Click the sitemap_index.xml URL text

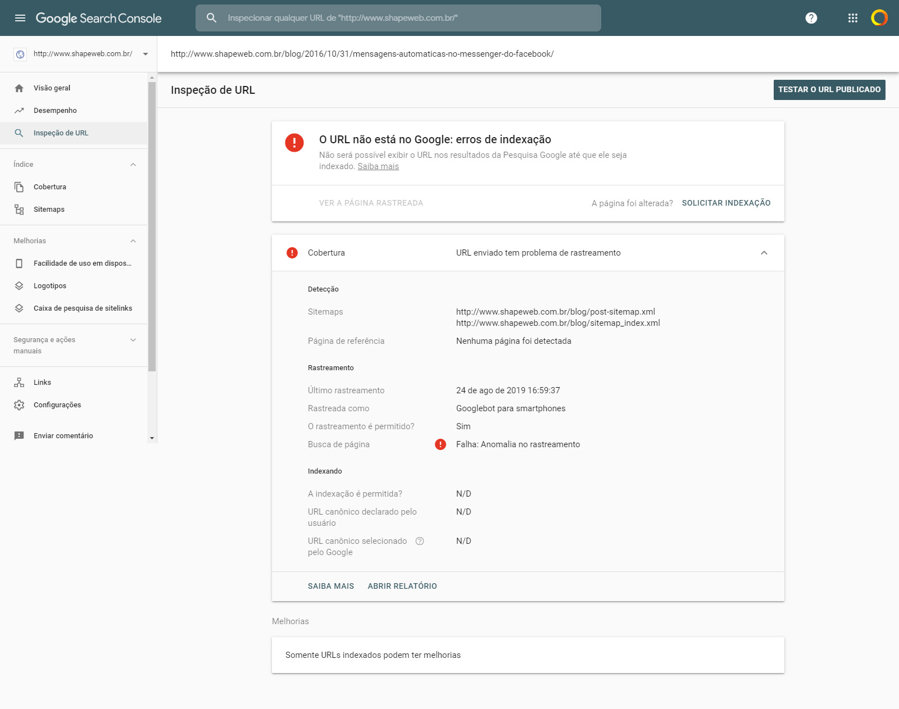(x=558, y=323)
